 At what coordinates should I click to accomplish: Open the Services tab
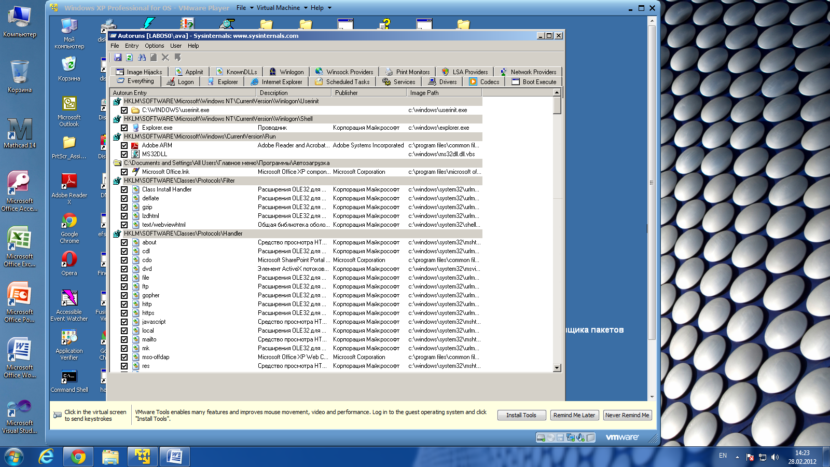[399, 82]
